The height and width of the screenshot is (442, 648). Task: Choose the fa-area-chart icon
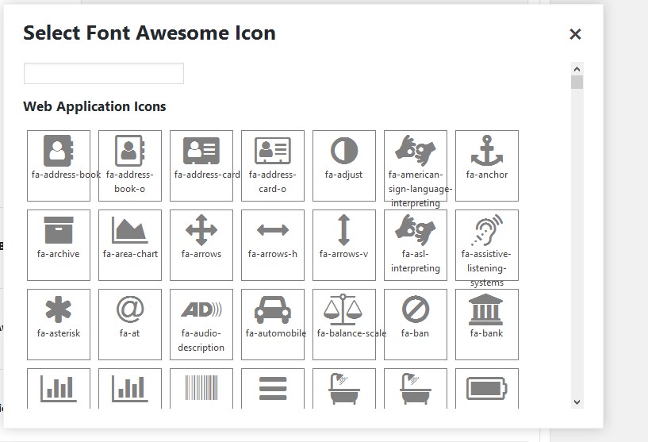(130, 245)
